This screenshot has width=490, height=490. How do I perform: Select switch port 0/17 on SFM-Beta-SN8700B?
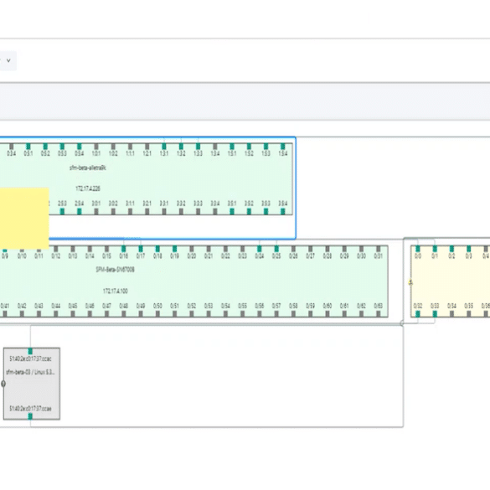141,249
